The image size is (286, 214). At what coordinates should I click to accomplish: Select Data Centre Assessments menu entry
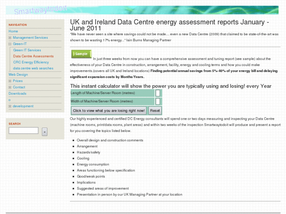[x=33, y=56]
